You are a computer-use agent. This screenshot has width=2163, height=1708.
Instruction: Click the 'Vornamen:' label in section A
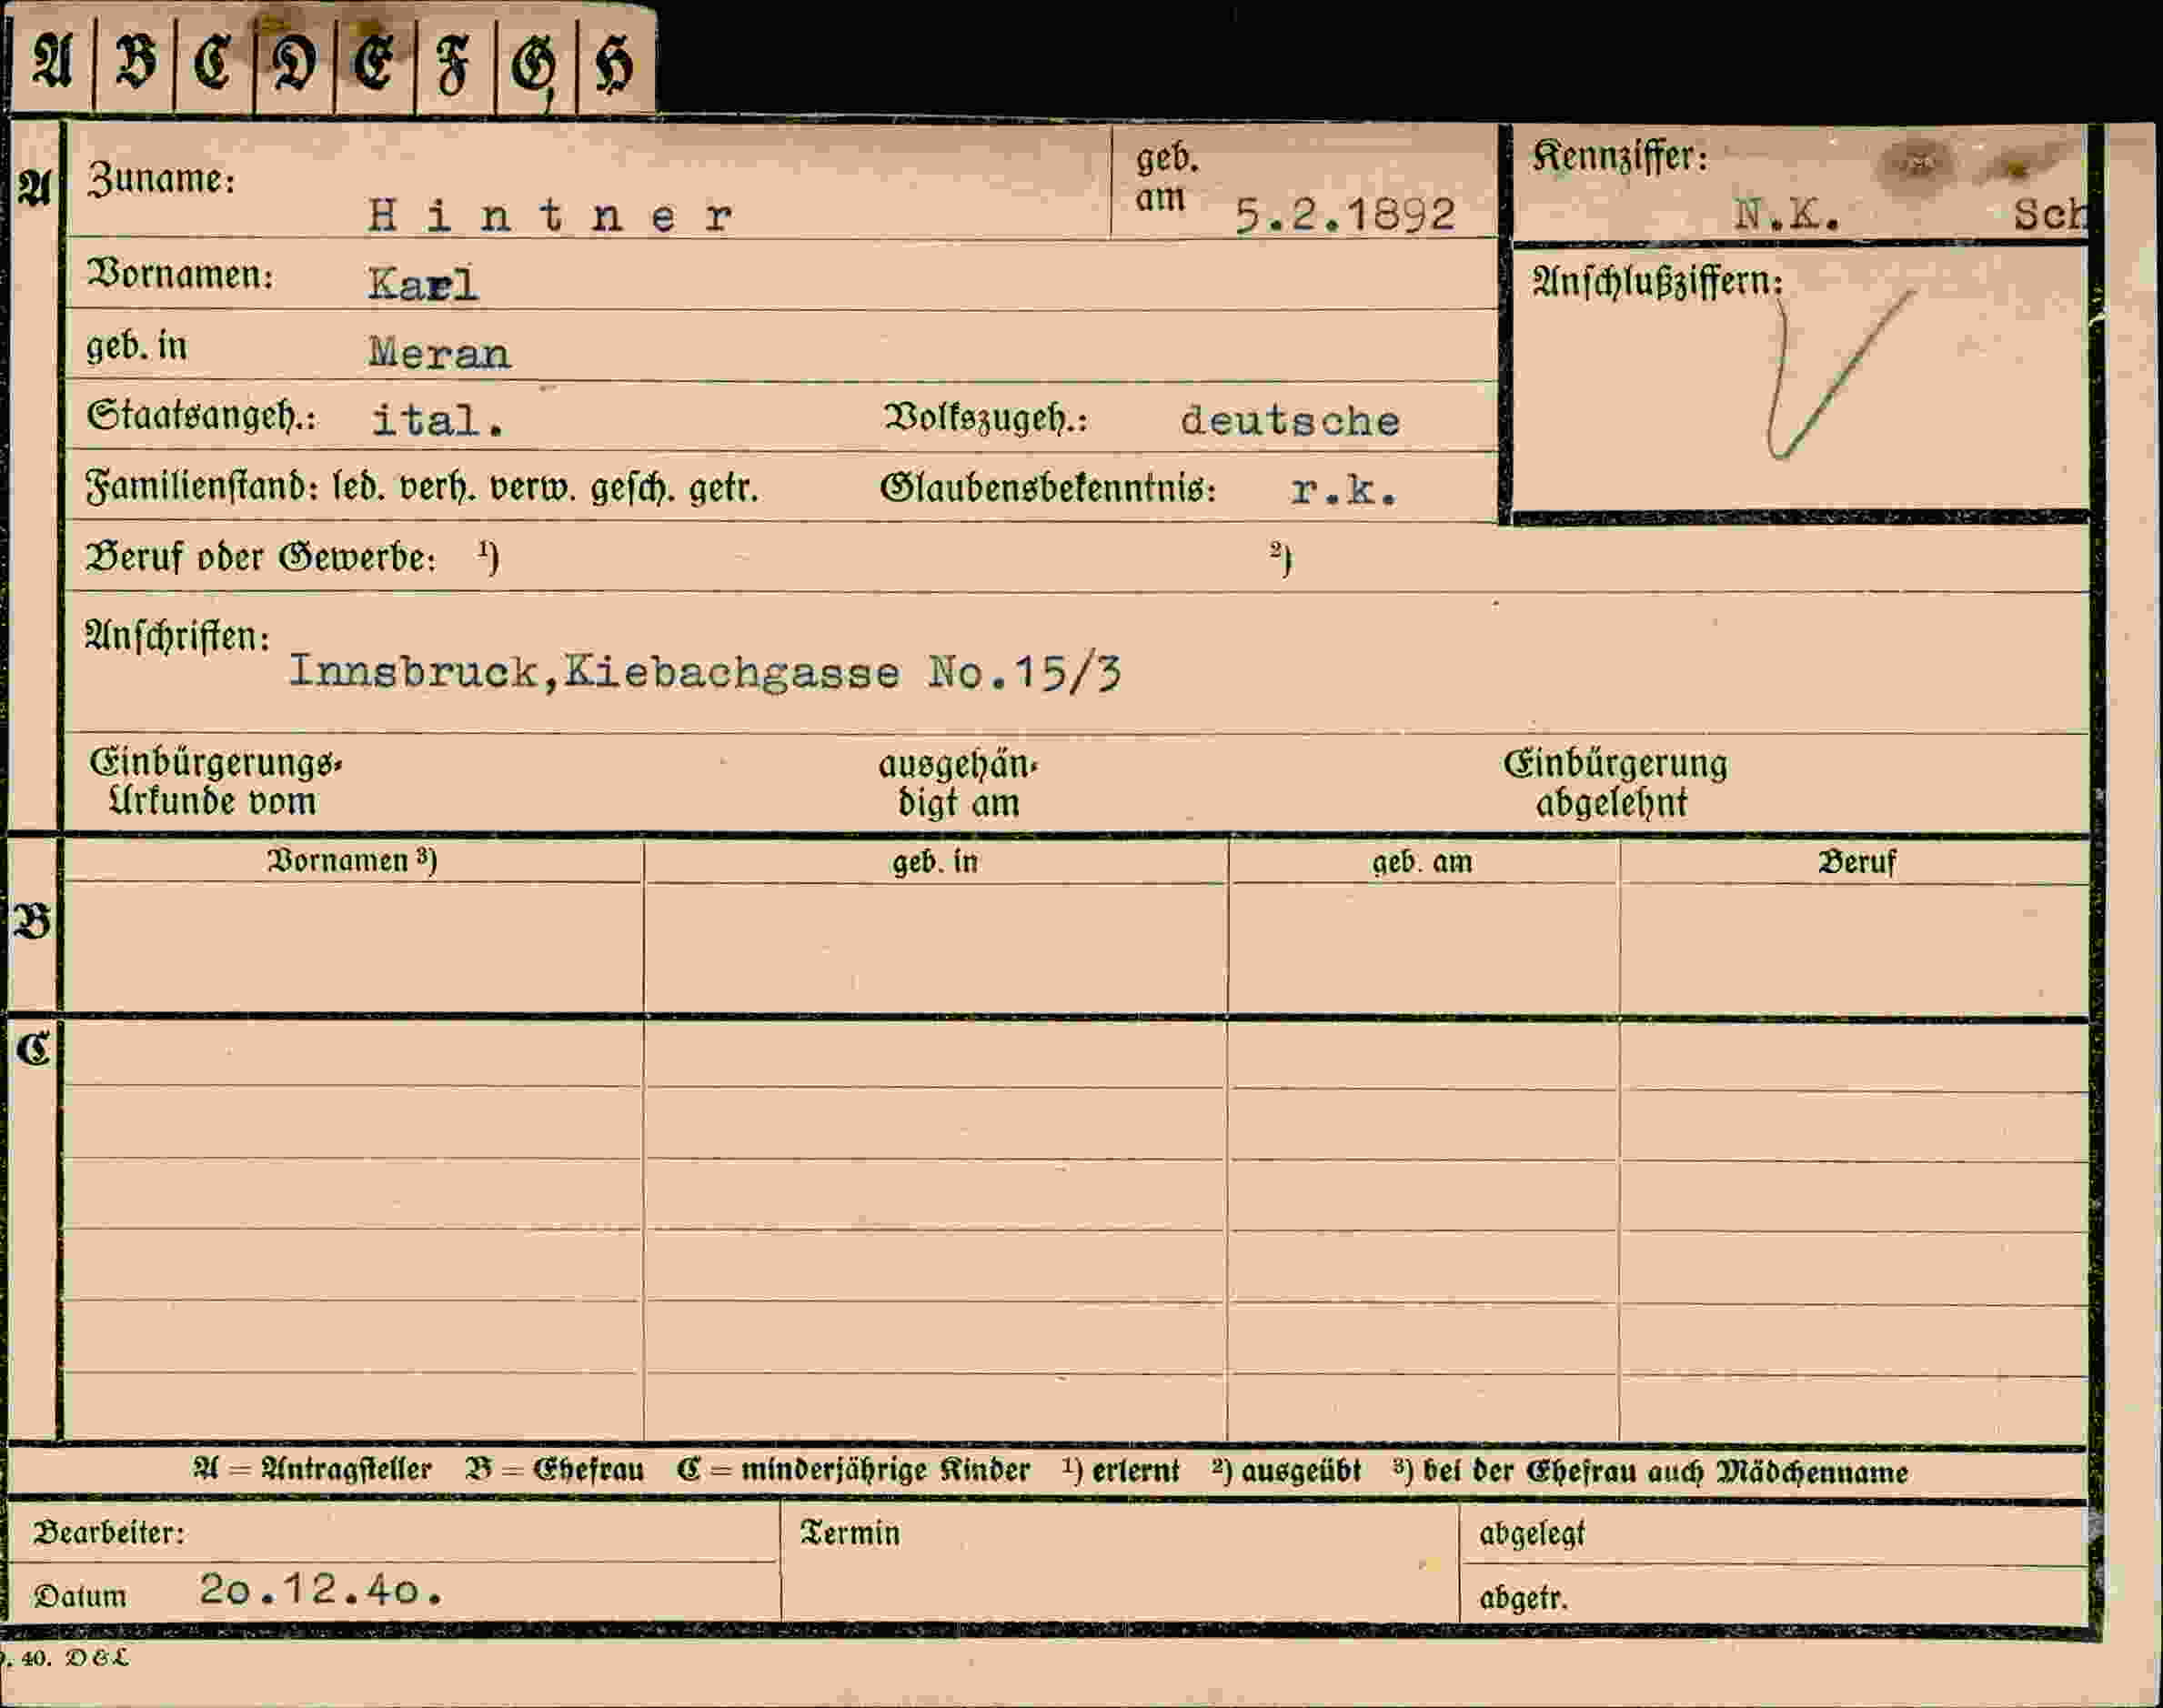180,273
